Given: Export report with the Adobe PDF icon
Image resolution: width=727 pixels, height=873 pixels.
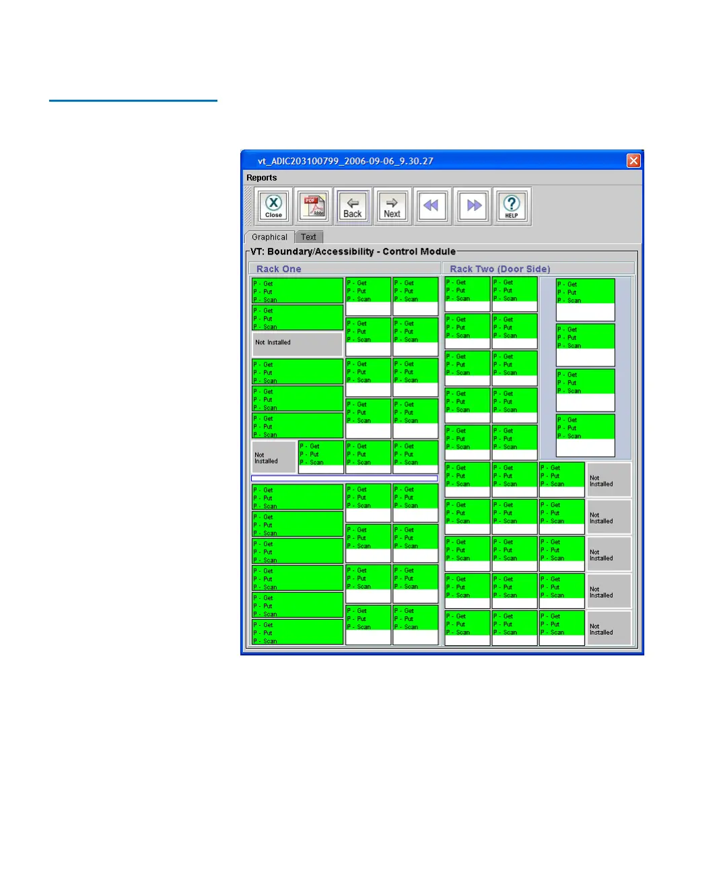Looking at the screenshot, I should click(x=314, y=206).
